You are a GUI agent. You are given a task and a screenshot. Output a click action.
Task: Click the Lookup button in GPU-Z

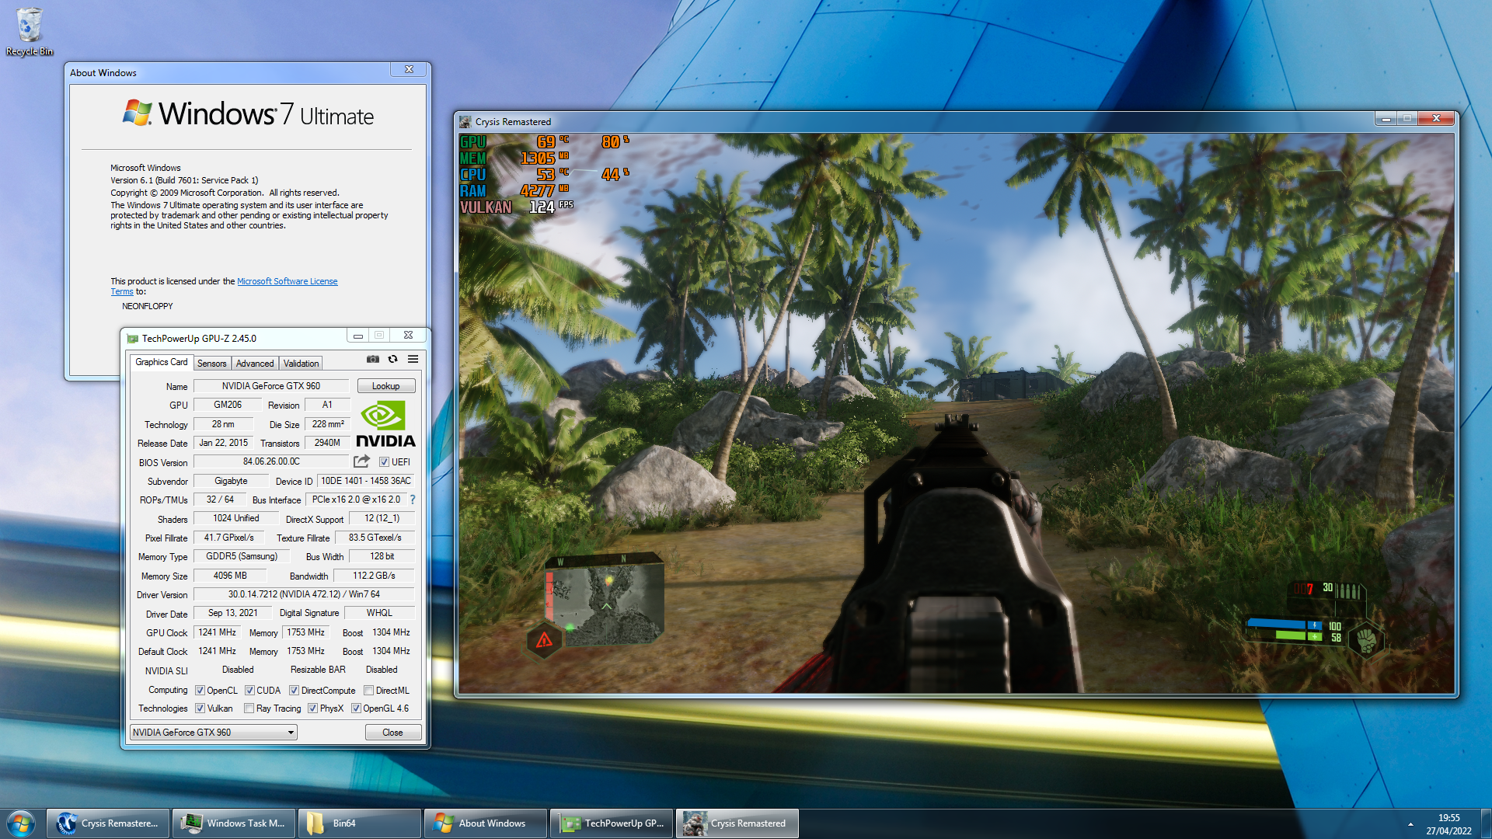(x=386, y=386)
